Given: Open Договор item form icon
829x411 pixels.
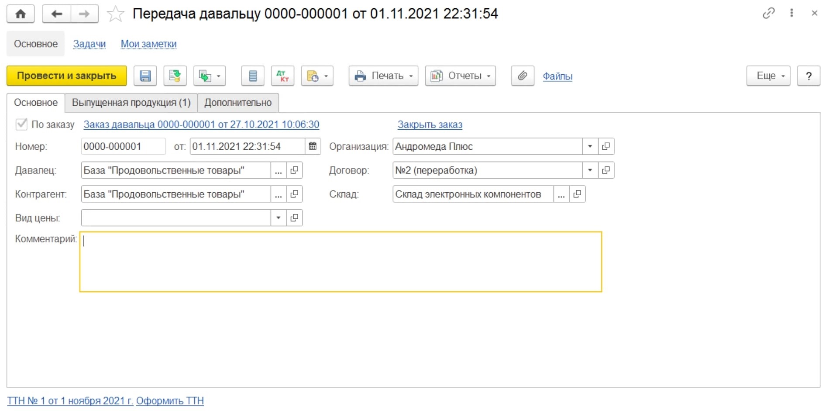Looking at the screenshot, I should point(606,170).
